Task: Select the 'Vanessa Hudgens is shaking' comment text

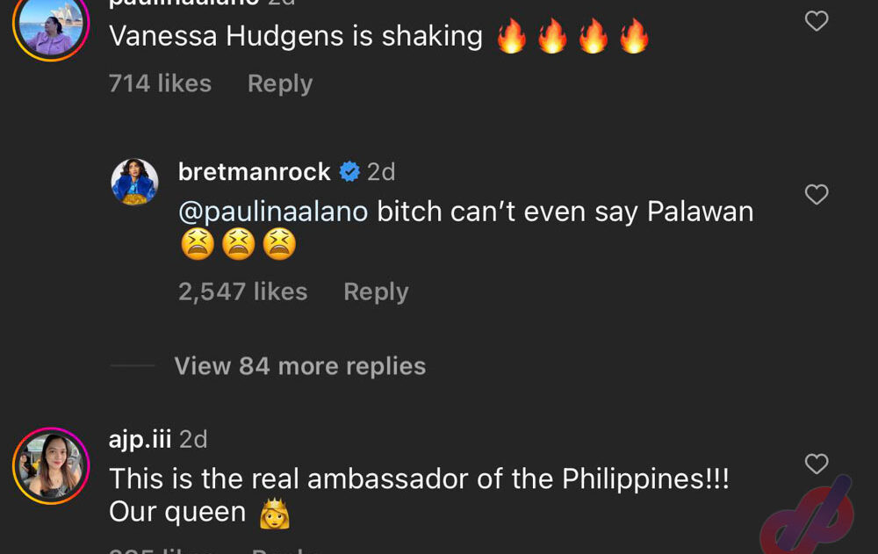Action: click(x=296, y=36)
